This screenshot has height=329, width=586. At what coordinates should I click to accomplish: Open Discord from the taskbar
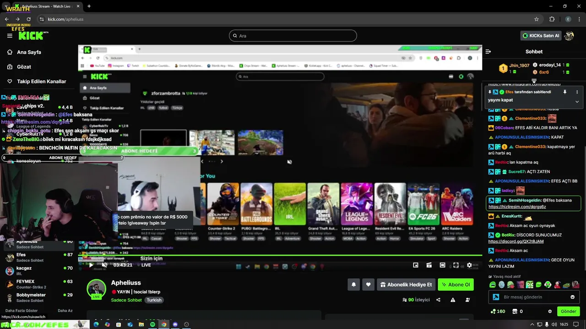click(175, 324)
